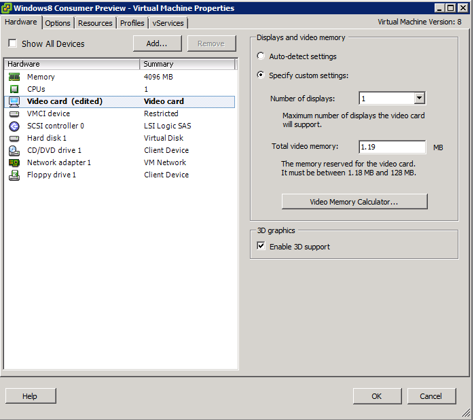Screen dimensions: 474x420
Task: Click the Add... button
Action: pyautogui.click(x=157, y=43)
